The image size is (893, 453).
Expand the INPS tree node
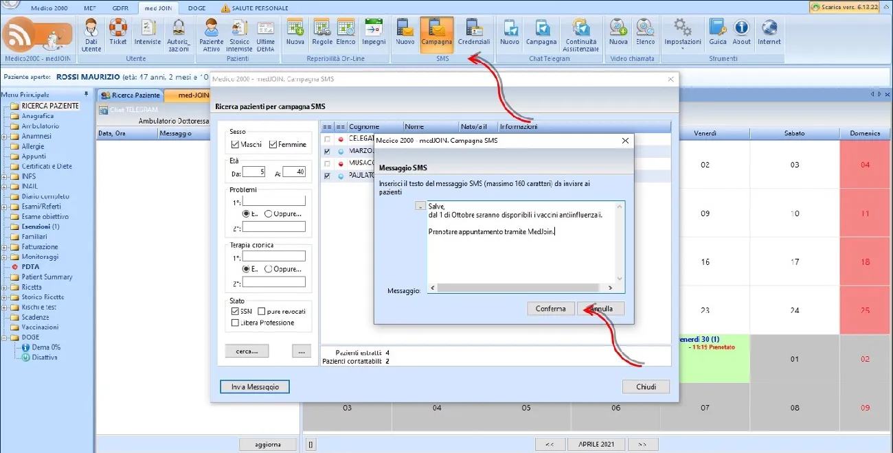pos(5,176)
